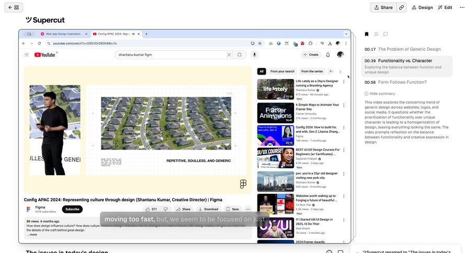Viewport: 471px width, 253px height.
Task: Select chapter Functionality vs. Character
Action: pyautogui.click(x=407, y=66)
